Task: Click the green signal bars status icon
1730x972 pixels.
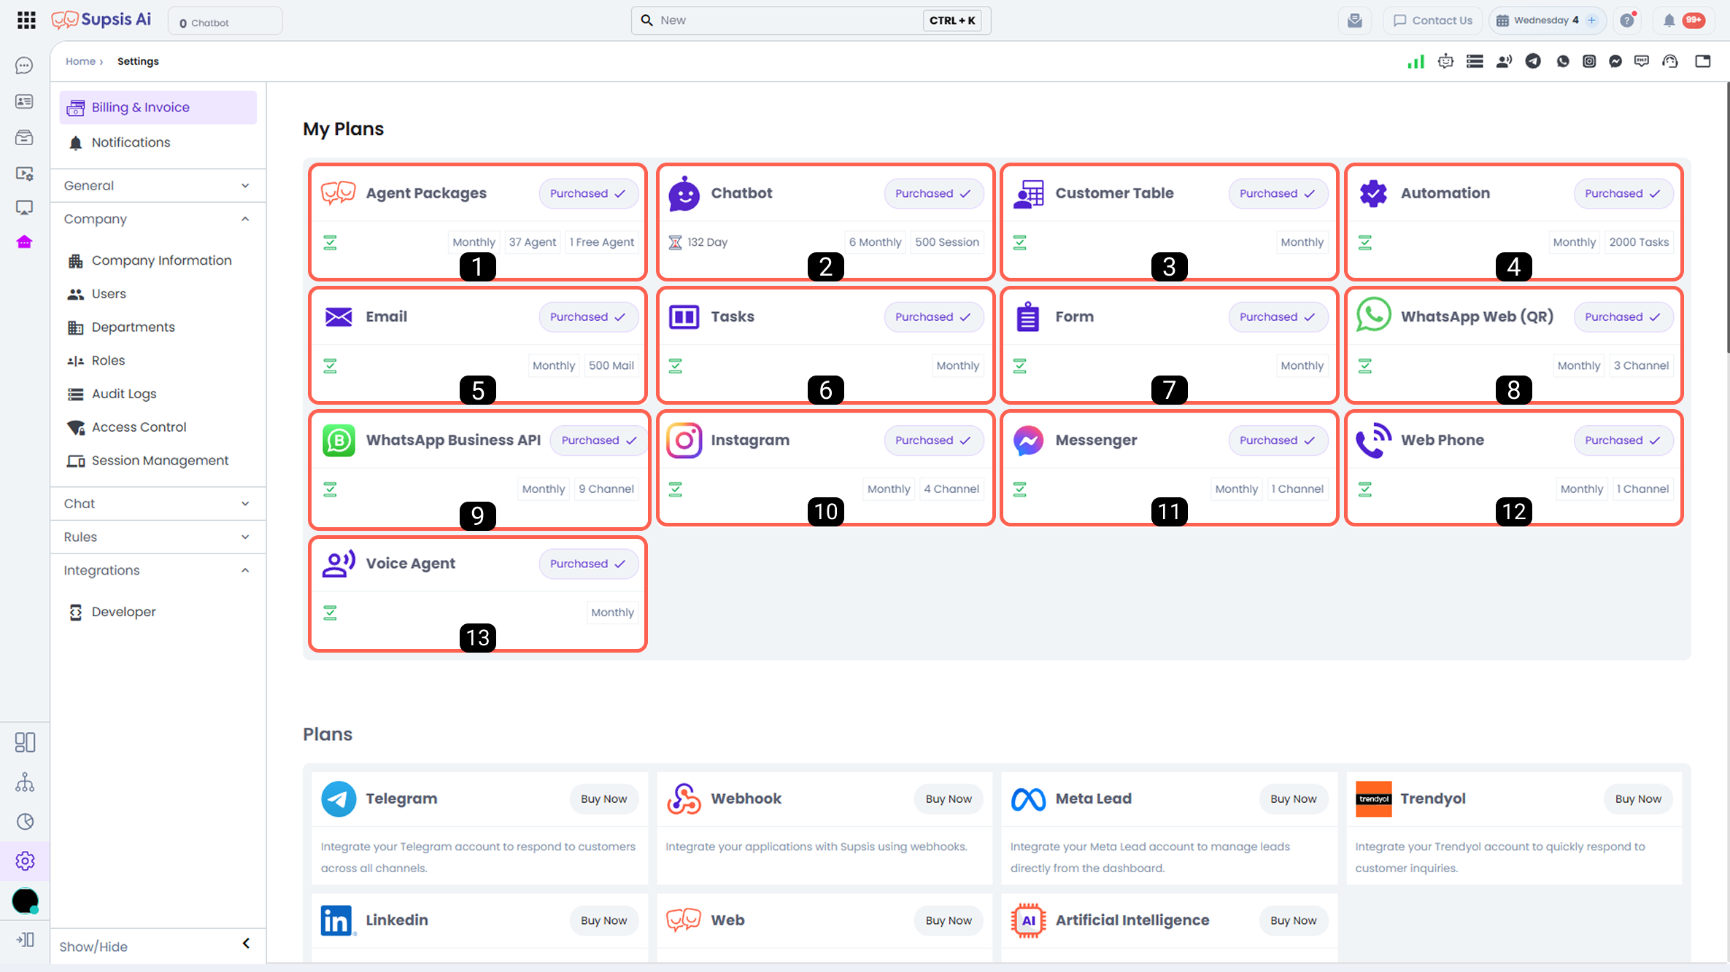Action: [x=1416, y=61]
